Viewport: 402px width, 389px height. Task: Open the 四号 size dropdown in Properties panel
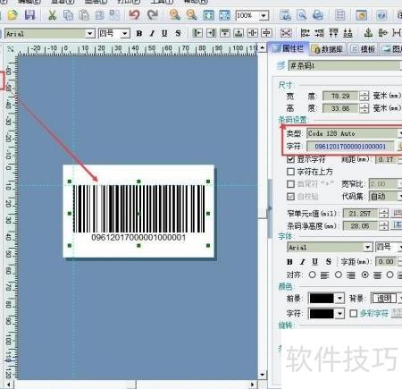click(400, 247)
